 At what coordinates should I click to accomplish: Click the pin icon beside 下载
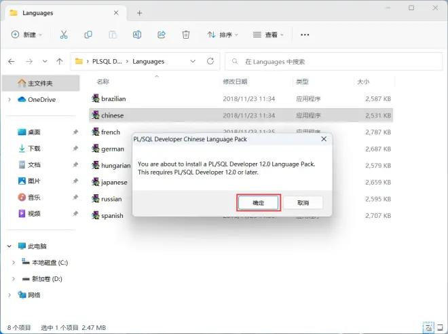click(75, 148)
